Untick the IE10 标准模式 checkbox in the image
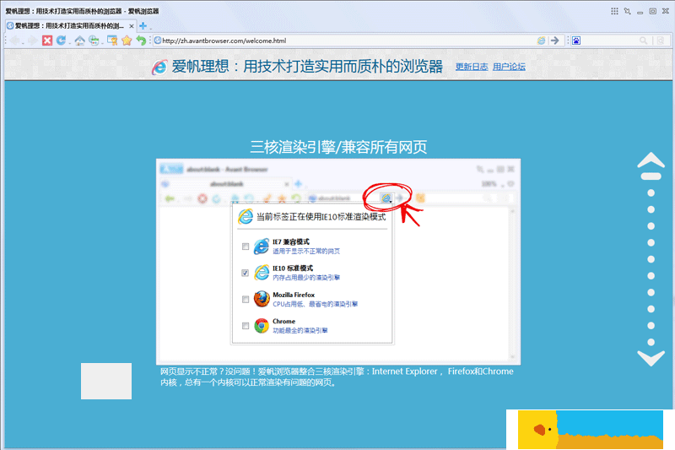This screenshot has height=450, width=675. coord(246,273)
